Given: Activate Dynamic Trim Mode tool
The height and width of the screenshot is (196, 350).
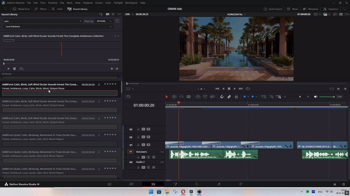Looking at the screenshot, I should pyautogui.click(x=182, y=97).
